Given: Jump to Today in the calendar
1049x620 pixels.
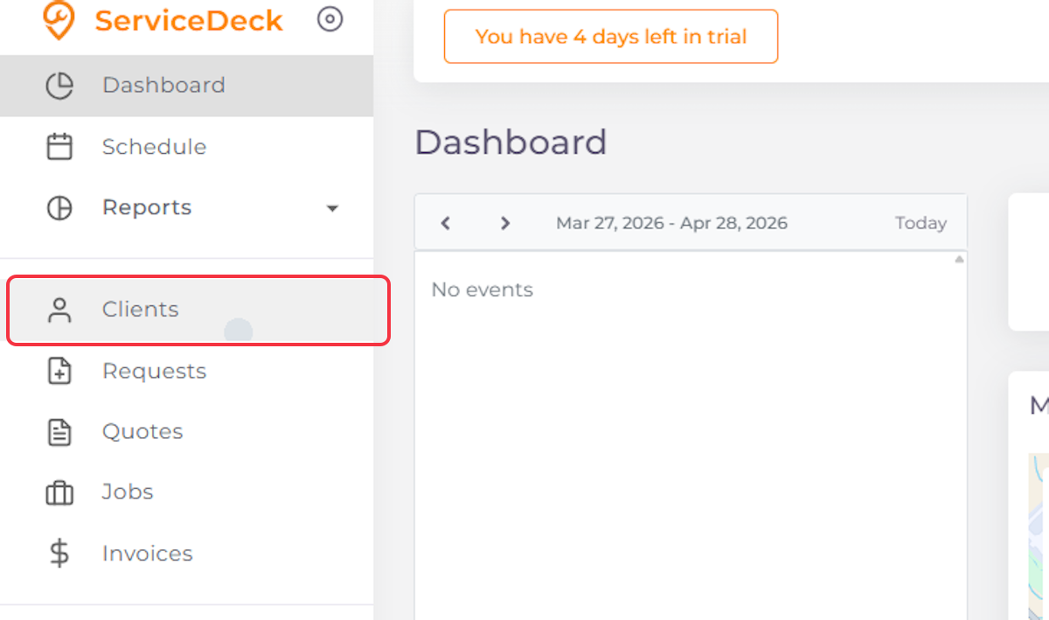Looking at the screenshot, I should (x=920, y=223).
